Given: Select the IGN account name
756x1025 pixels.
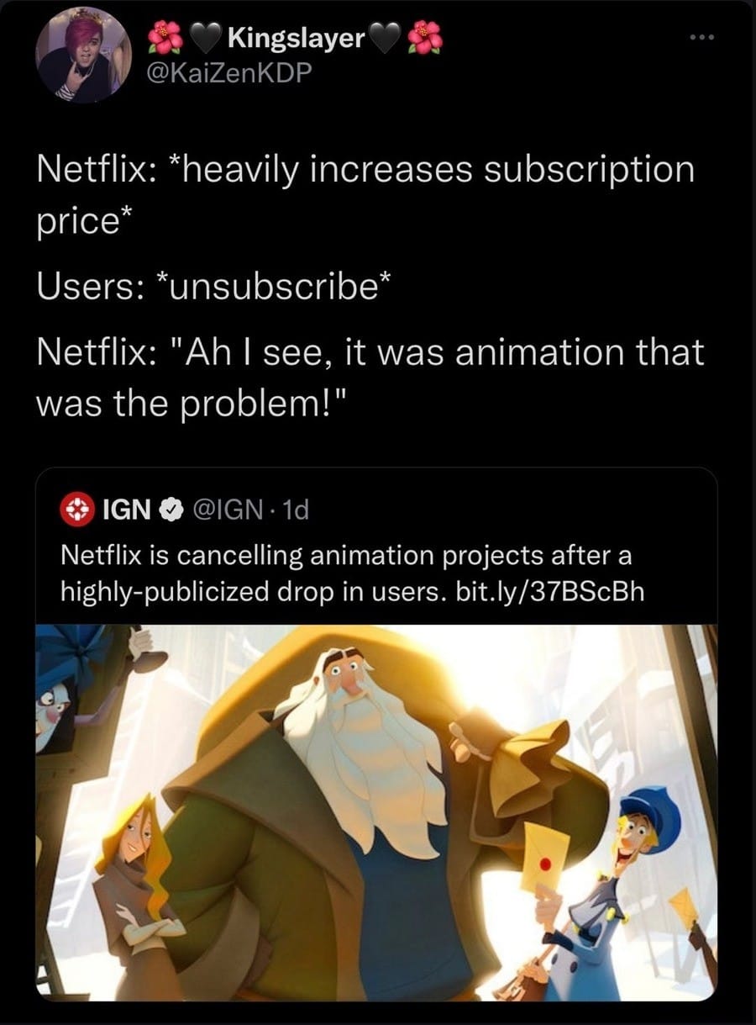Looking at the screenshot, I should click(x=126, y=510).
